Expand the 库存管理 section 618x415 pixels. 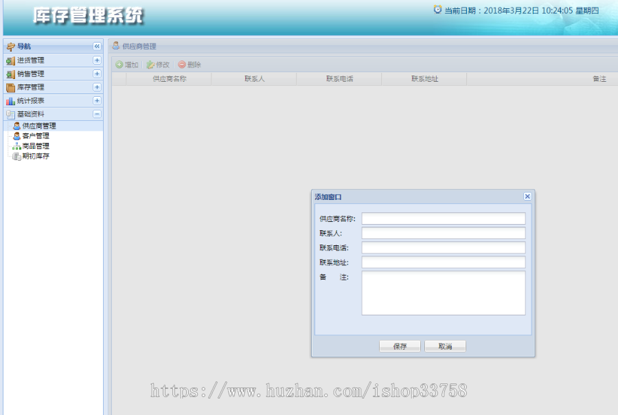[97, 87]
